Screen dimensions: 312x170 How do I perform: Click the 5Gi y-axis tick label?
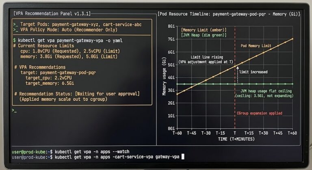pyautogui.click(x=171, y=65)
